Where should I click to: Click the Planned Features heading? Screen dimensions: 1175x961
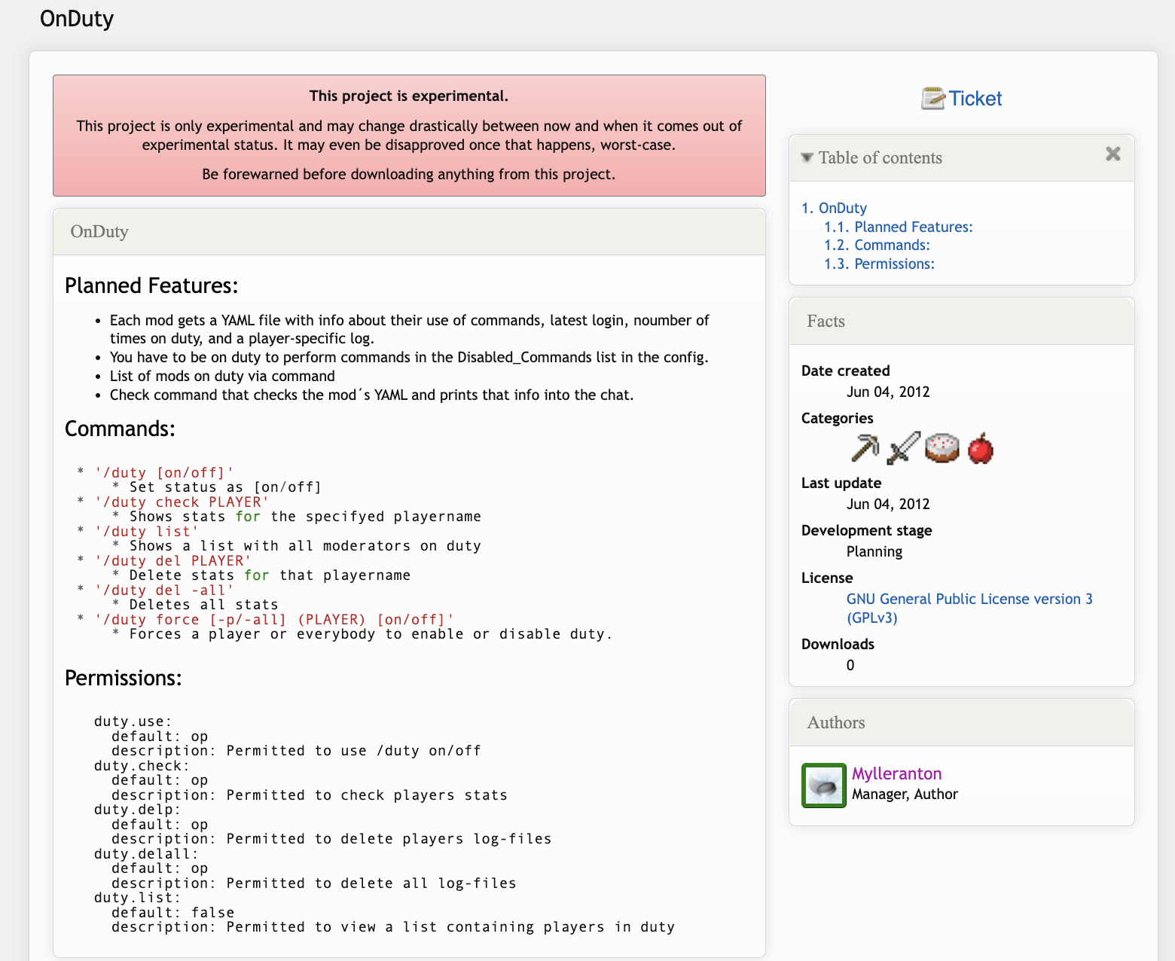[x=151, y=285]
